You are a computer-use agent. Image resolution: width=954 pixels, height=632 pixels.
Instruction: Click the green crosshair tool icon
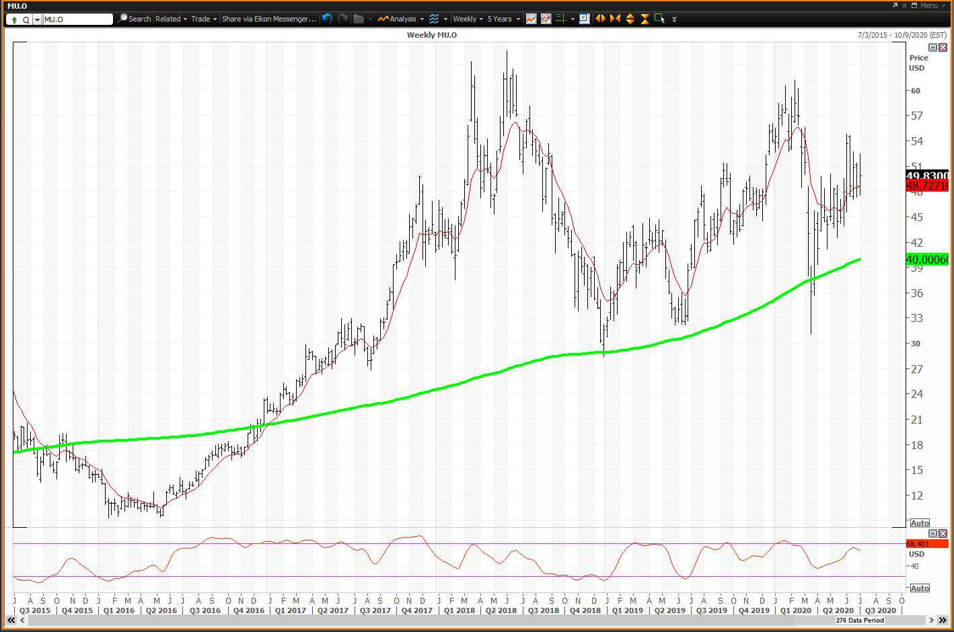(x=560, y=19)
